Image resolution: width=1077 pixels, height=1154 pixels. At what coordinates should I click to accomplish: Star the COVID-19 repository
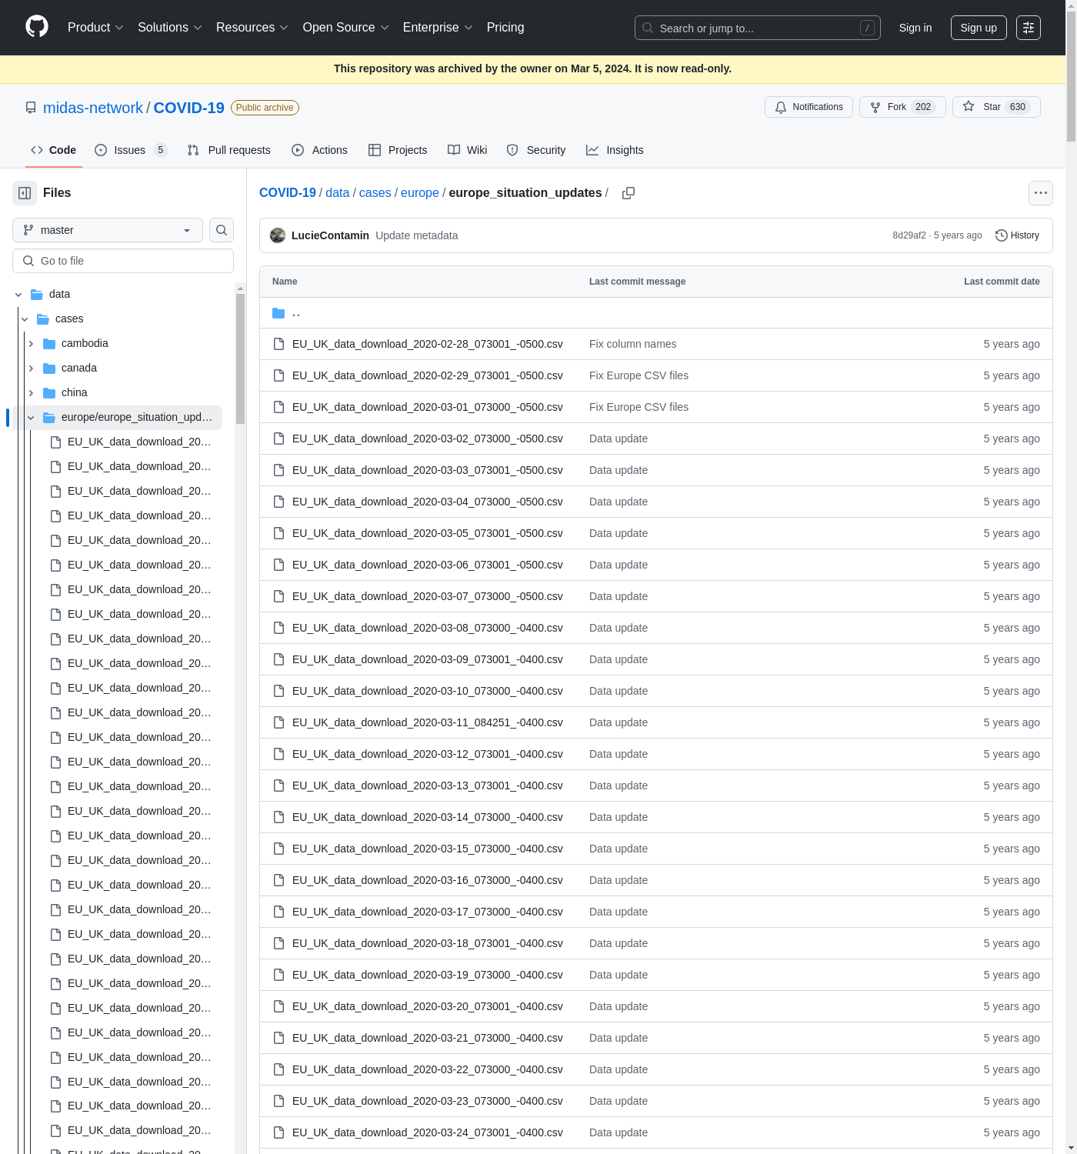[995, 107]
